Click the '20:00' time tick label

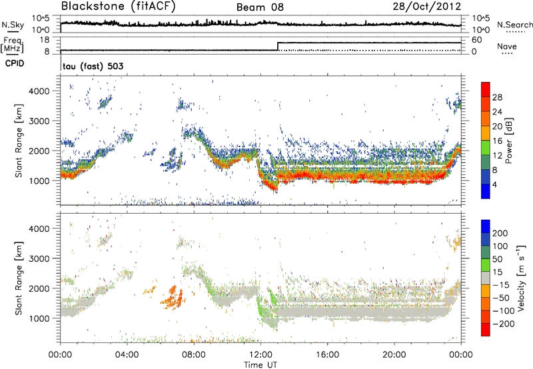tap(394, 355)
